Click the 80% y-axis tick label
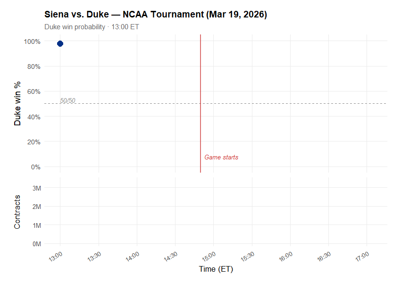This screenshot has height=283, width=401. [34, 67]
